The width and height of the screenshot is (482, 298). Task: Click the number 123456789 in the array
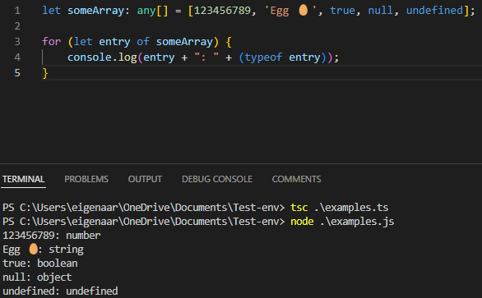click(222, 11)
